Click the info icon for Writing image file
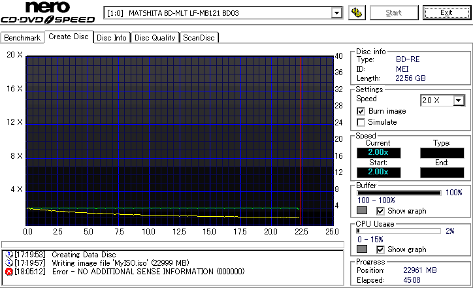Viewport: 473px width, 288px height. click(x=9, y=263)
